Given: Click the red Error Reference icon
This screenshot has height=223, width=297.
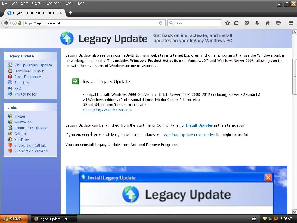Looking at the screenshot, I should (x=10, y=76).
